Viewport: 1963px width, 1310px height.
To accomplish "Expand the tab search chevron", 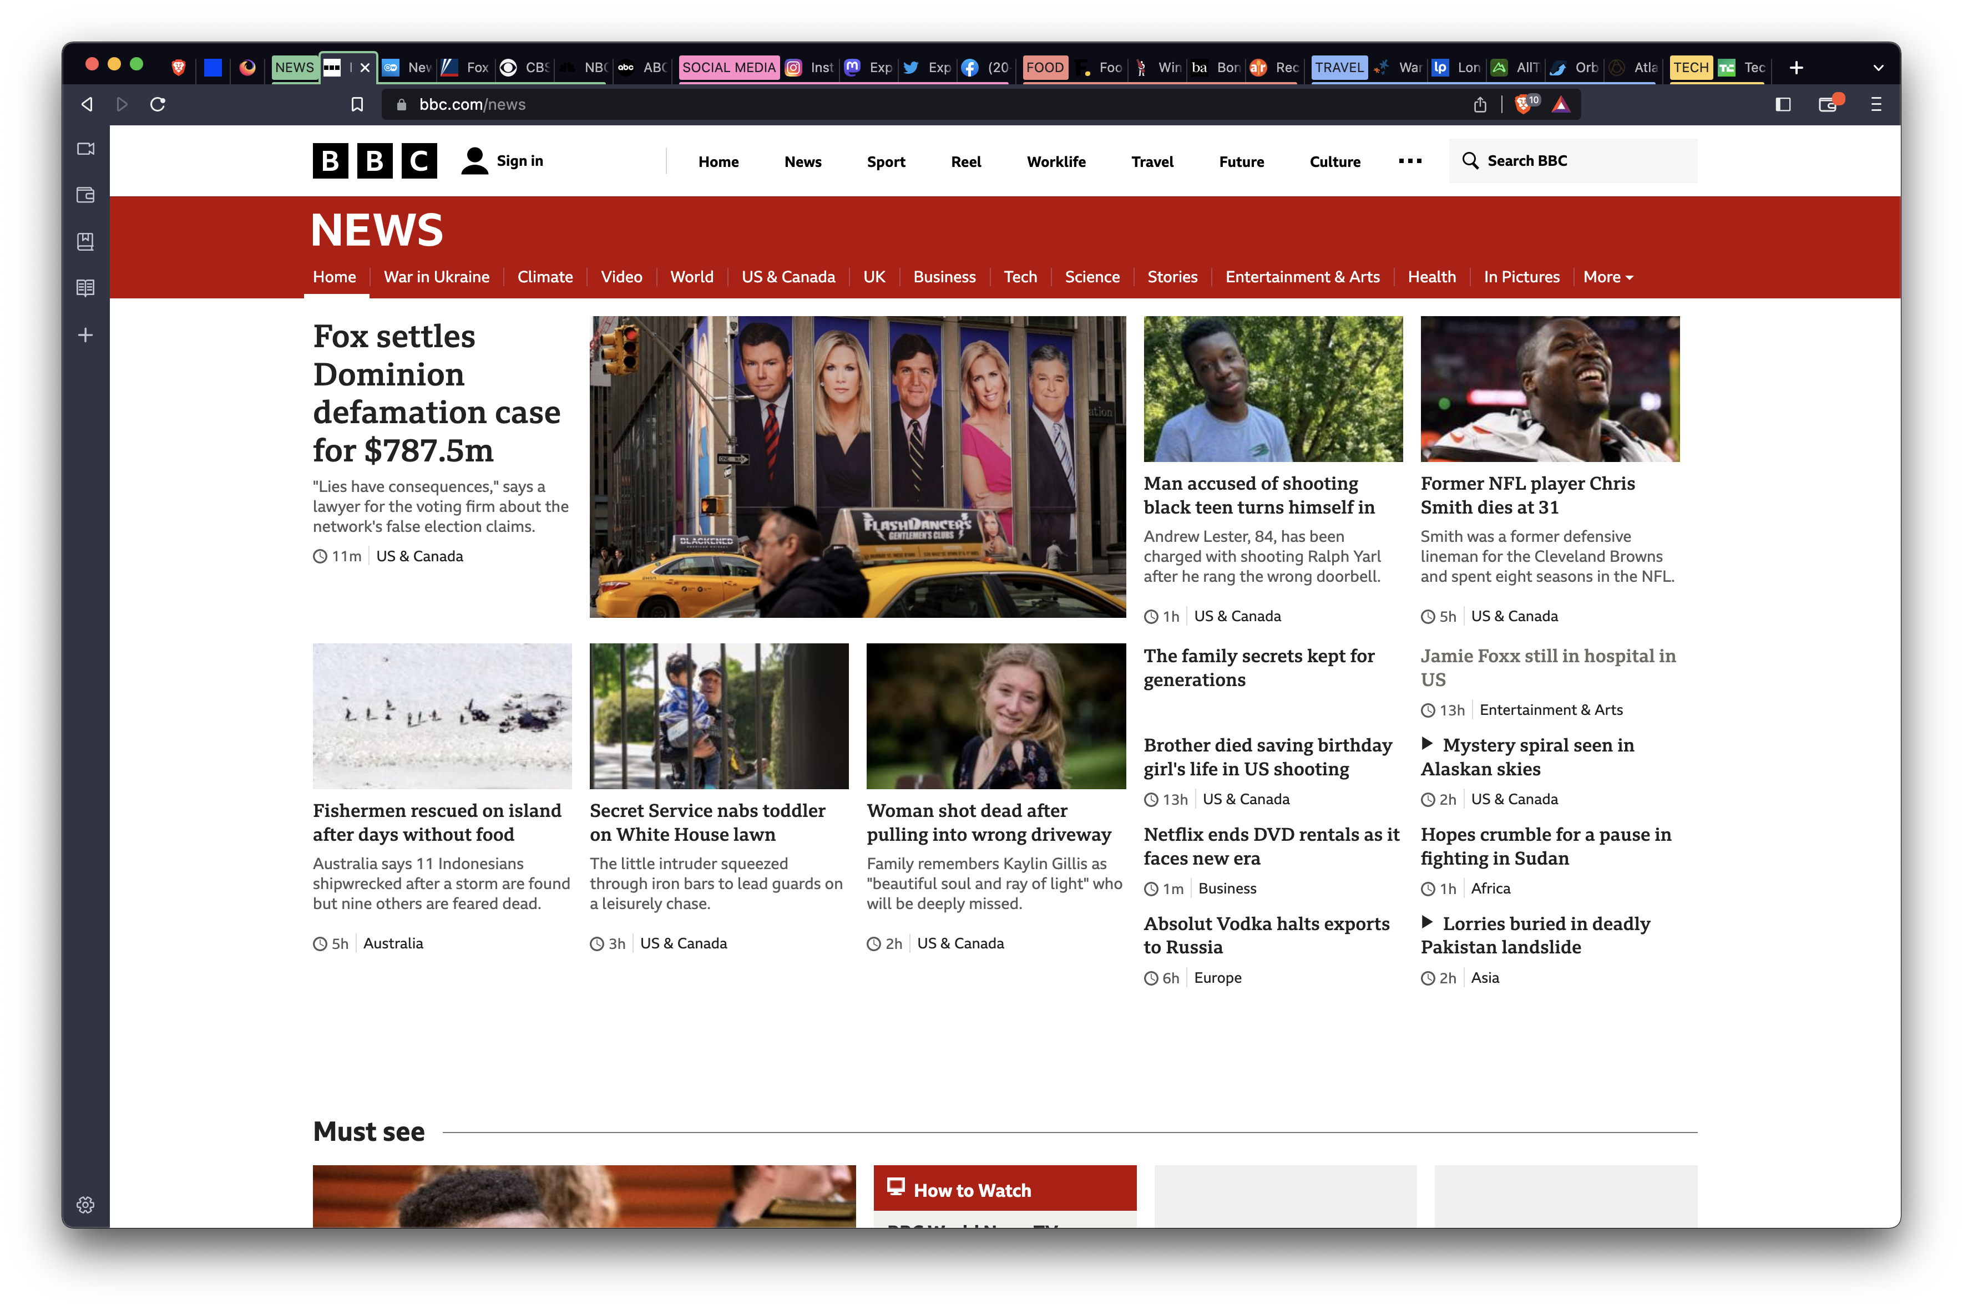I will pyautogui.click(x=1878, y=68).
